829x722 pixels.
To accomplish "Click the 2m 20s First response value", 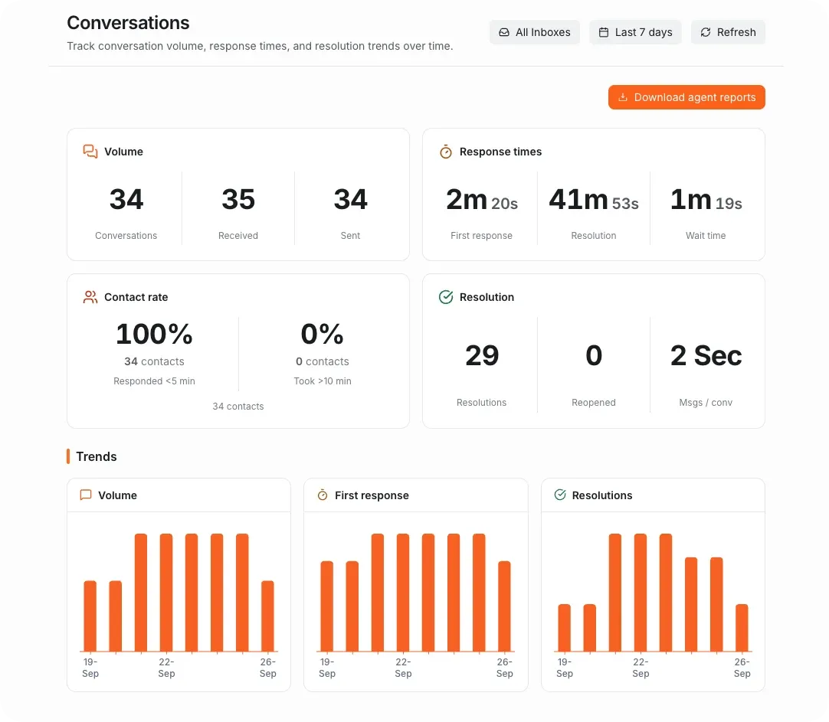I will 482,200.
